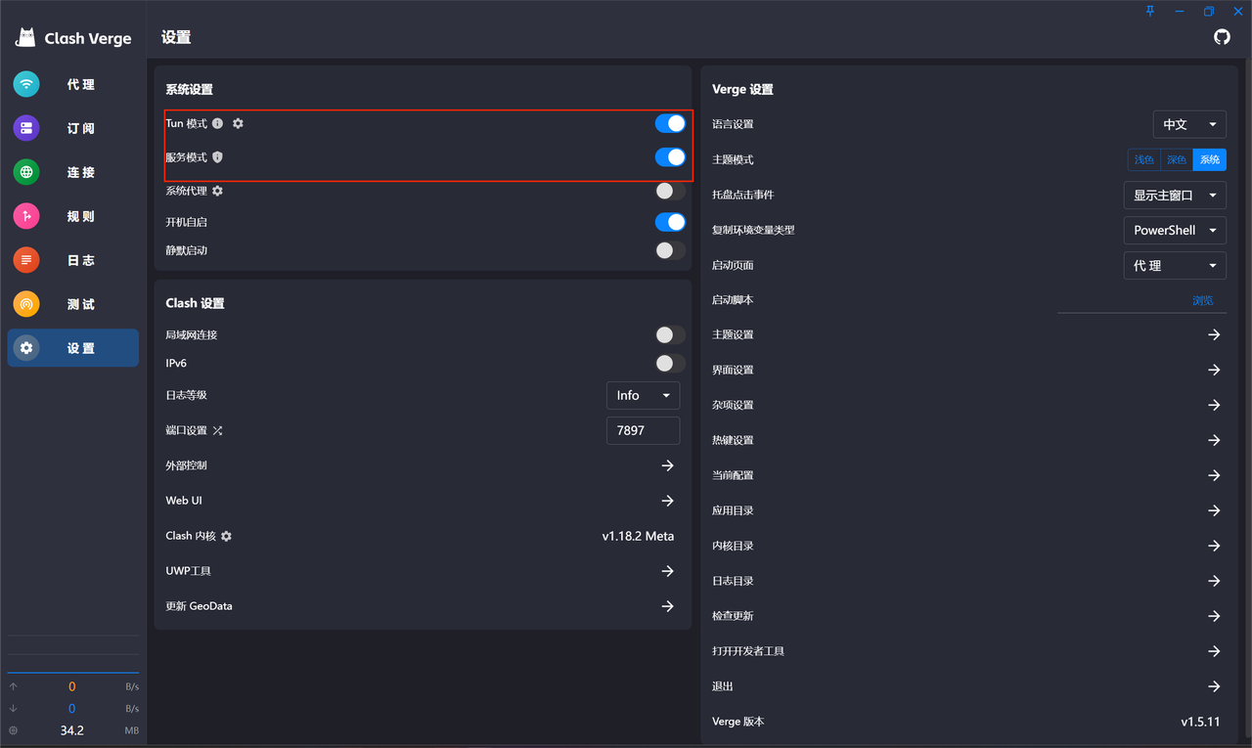This screenshot has width=1252, height=748.
Task: Select the 深色 theme mode button
Action: pyautogui.click(x=1177, y=159)
